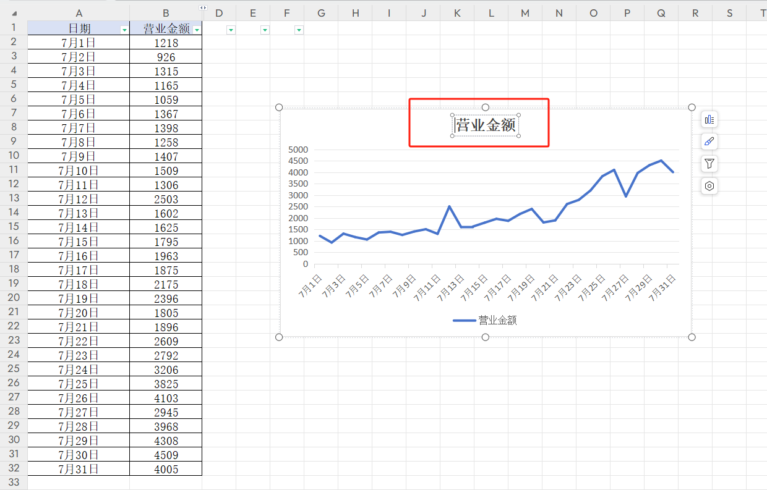Select column R header
Image resolution: width=767 pixels, height=490 pixels.
695,13
